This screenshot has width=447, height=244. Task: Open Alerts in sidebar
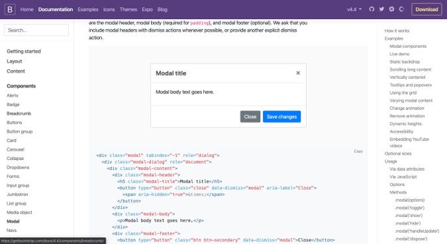pyautogui.click(x=13, y=95)
